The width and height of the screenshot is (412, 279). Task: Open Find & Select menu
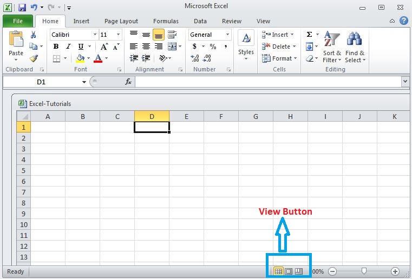355,47
